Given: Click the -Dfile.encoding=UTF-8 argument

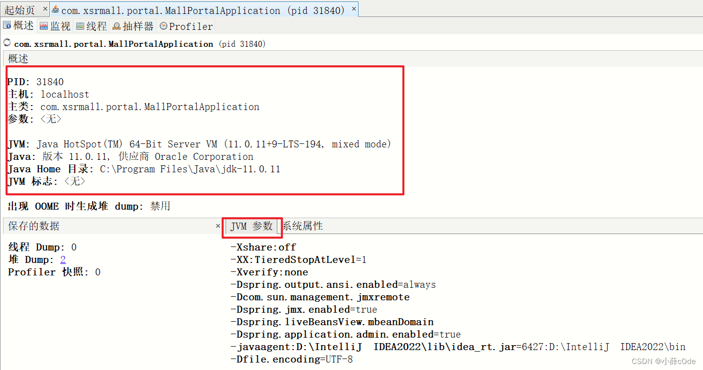Looking at the screenshot, I should 291,359.
